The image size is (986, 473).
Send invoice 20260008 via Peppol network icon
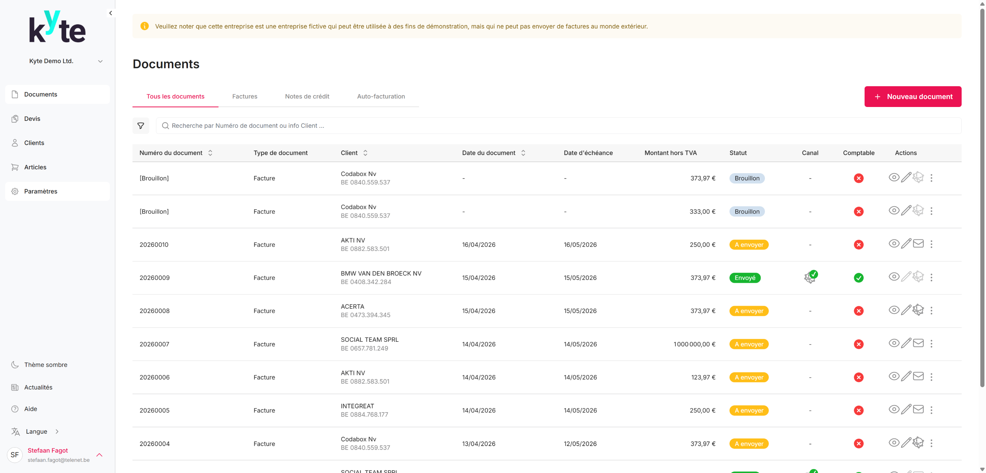pyautogui.click(x=918, y=310)
